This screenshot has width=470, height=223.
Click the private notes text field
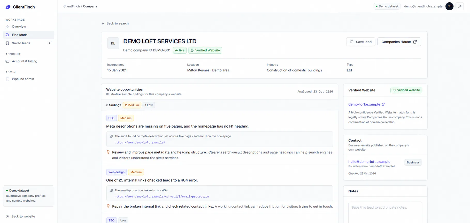coord(385,212)
